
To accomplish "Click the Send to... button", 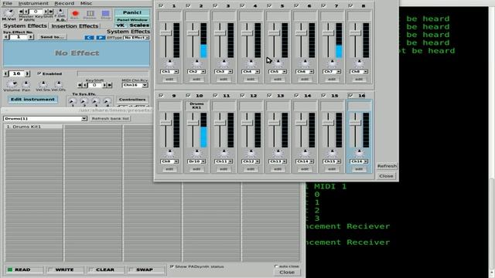I will (x=52, y=37).
